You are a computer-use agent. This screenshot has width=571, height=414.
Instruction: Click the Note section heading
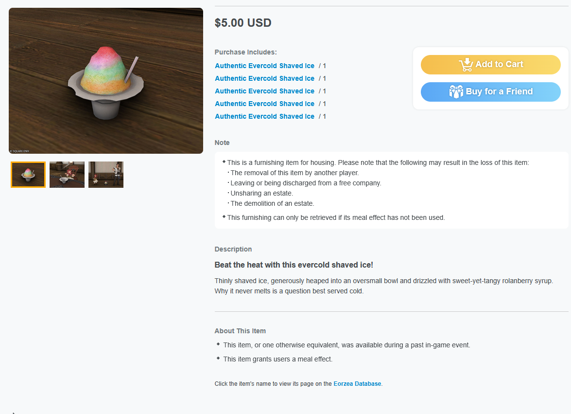[222, 143]
